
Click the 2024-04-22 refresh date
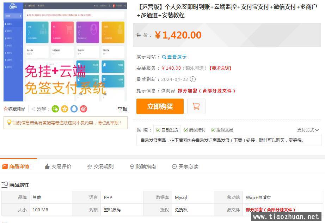(x=174, y=80)
